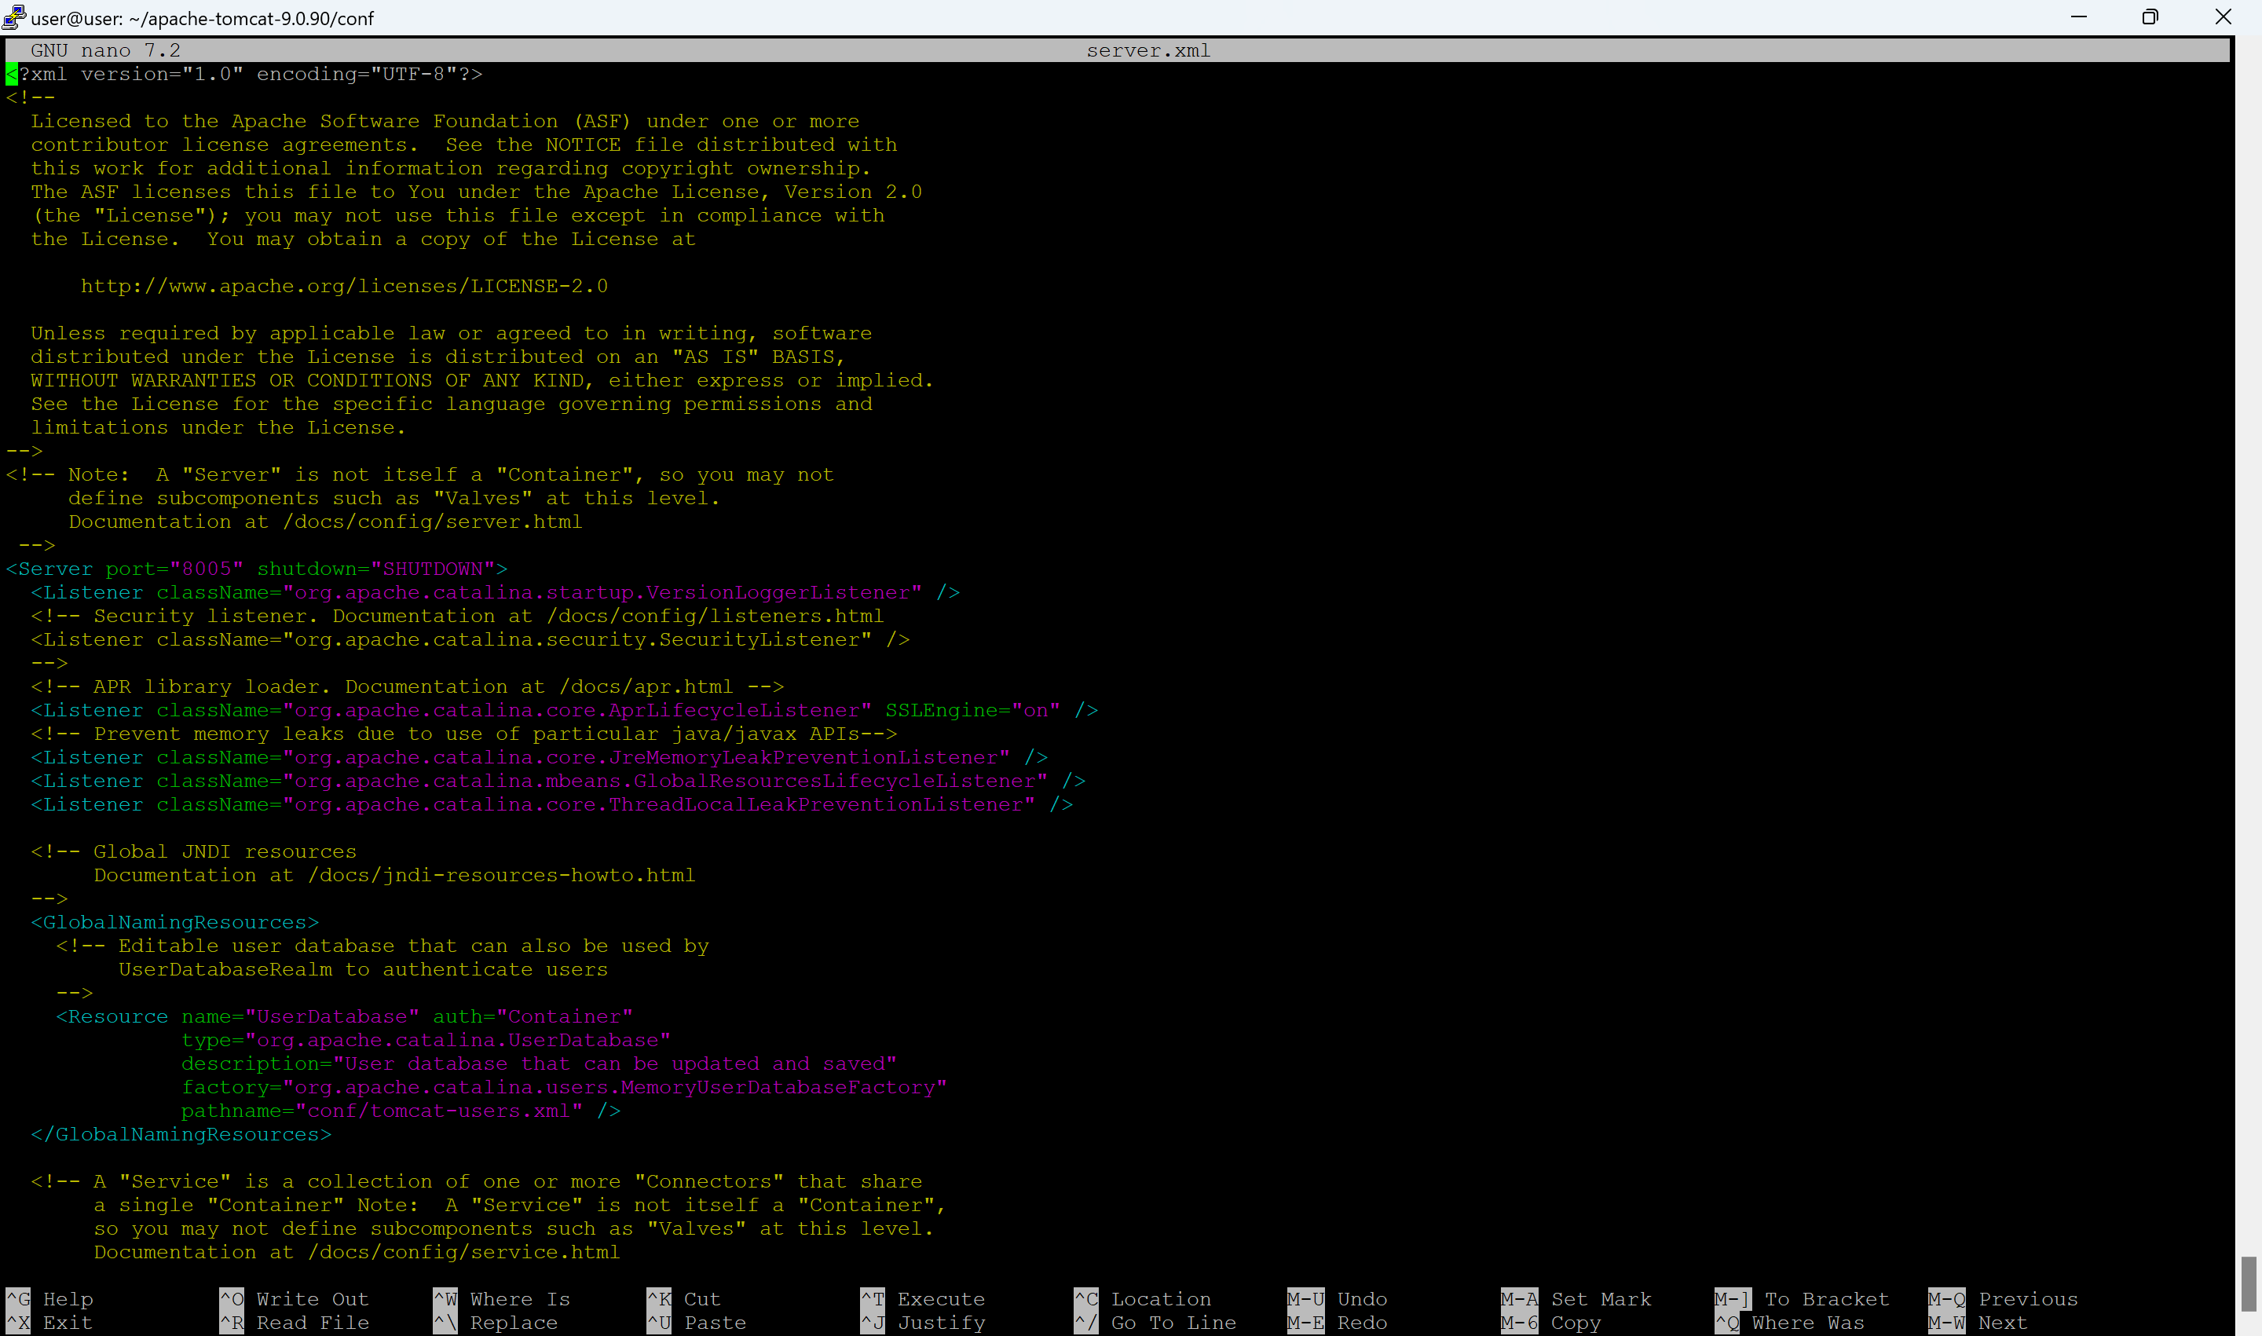Click the ^G Help shortcut
The height and width of the screenshot is (1336, 2262).
(x=49, y=1299)
